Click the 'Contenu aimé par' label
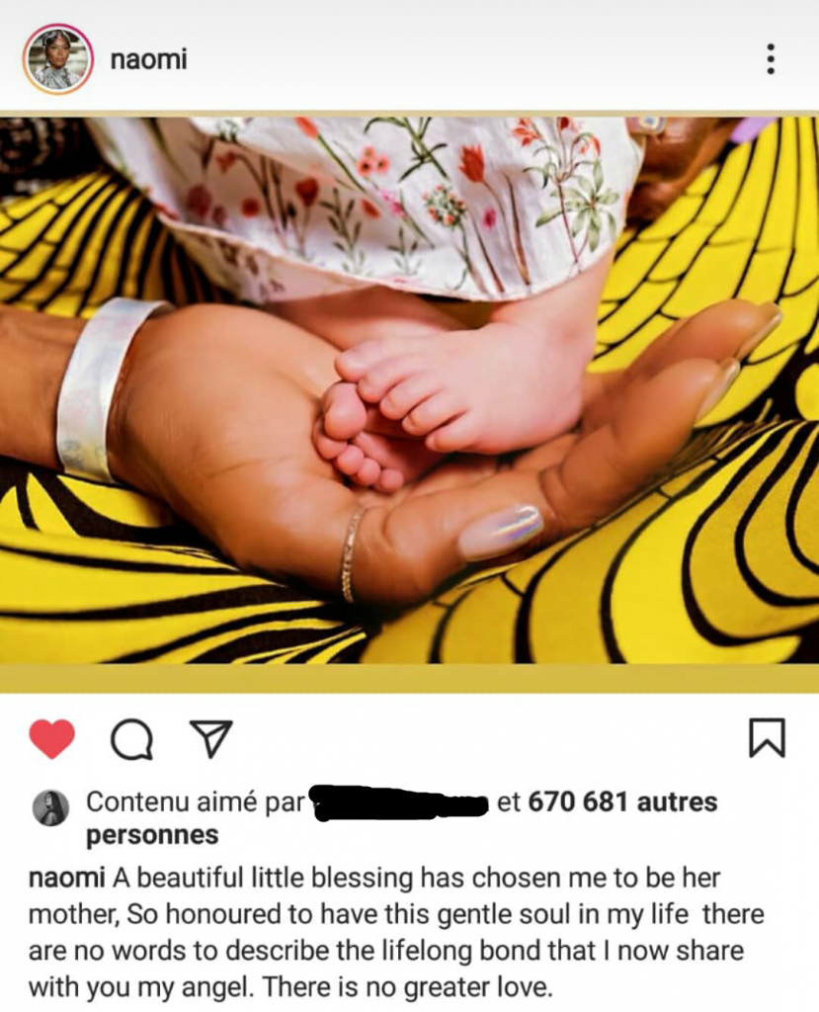 pyautogui.click(x=195, y=801)
